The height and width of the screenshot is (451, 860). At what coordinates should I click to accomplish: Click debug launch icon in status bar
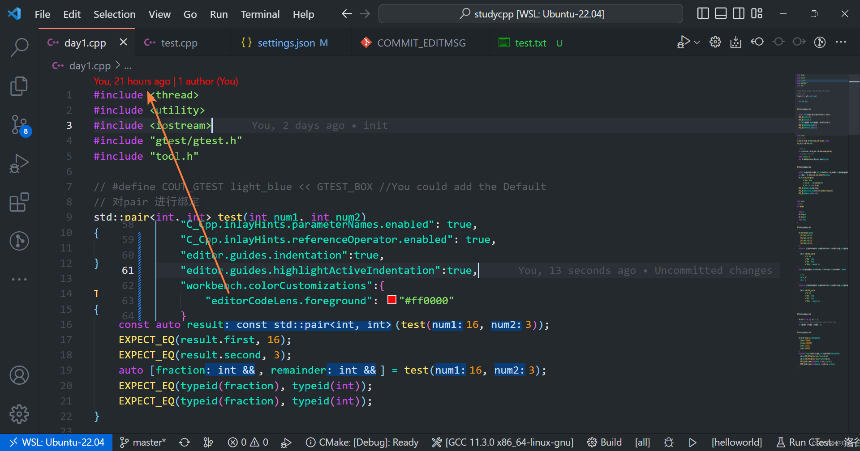click(x=286, y=442)
